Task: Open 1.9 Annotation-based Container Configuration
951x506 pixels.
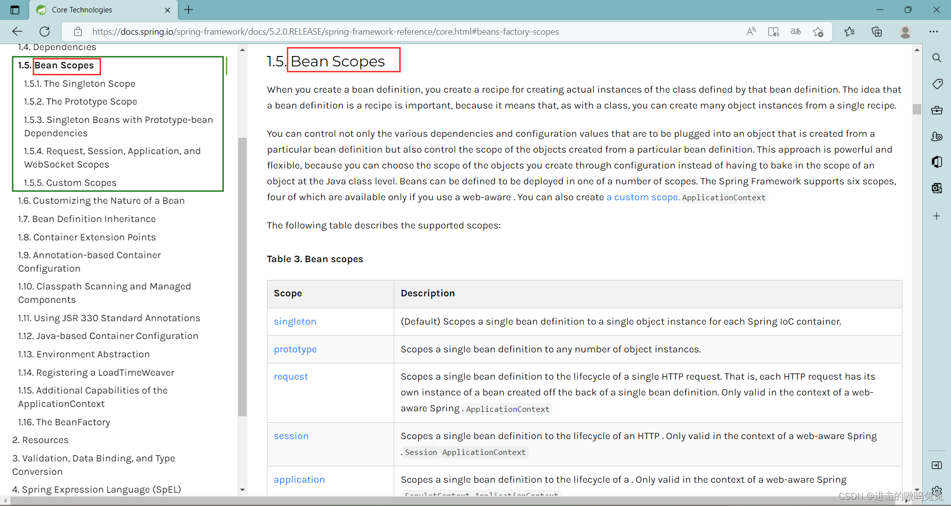Action: (x=90, y=262)
